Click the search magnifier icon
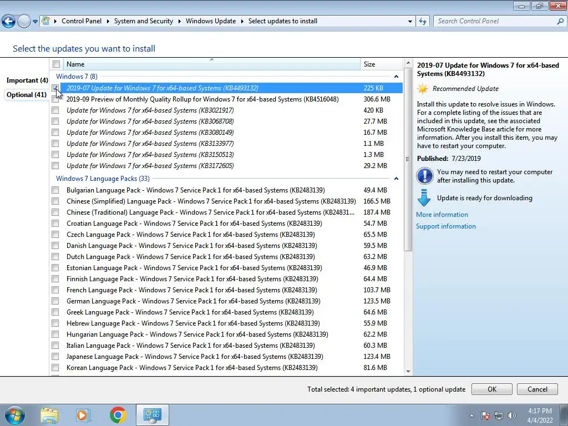 click(560, 21)
